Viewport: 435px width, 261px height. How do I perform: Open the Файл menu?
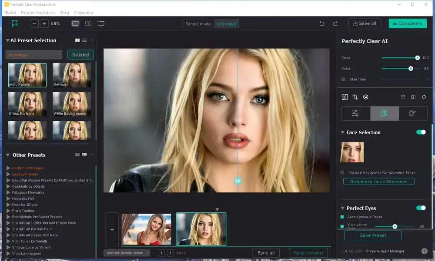click(x=10, y=13)
